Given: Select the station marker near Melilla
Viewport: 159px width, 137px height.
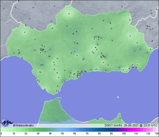Looking at the screenshot, I should point(120,118).
